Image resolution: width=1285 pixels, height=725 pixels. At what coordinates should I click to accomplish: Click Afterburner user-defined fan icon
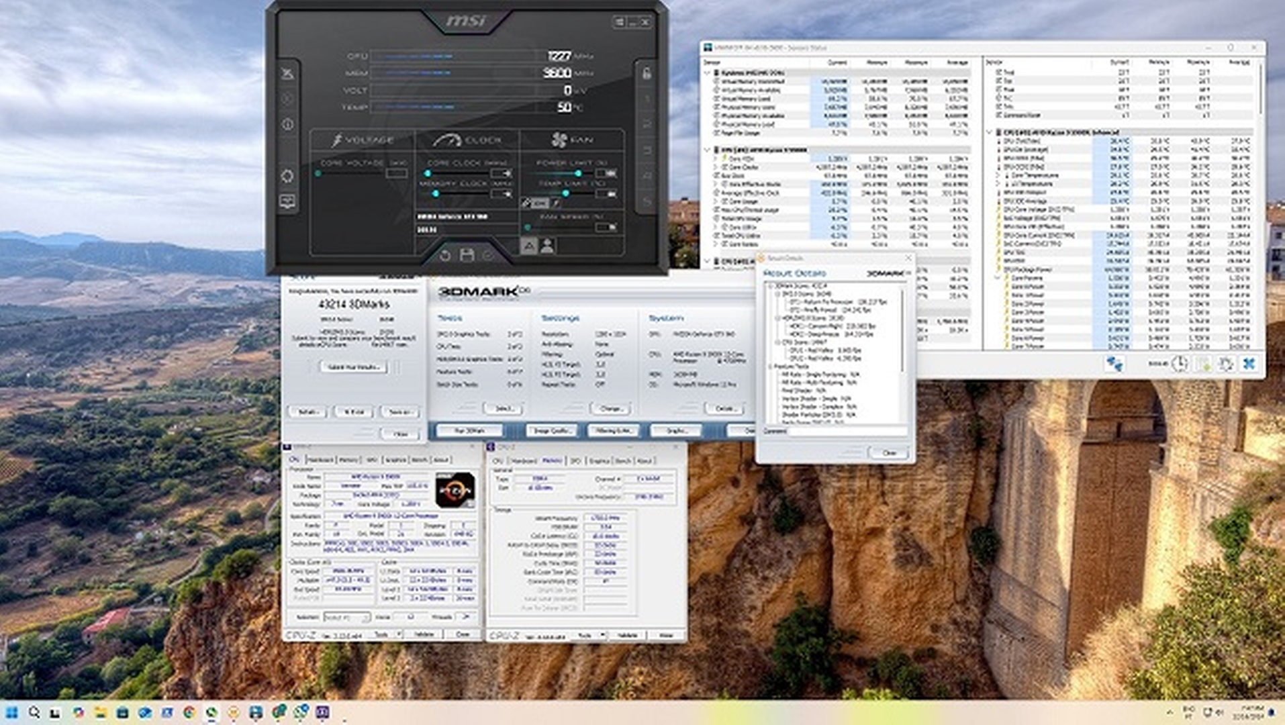pos(548,246)
